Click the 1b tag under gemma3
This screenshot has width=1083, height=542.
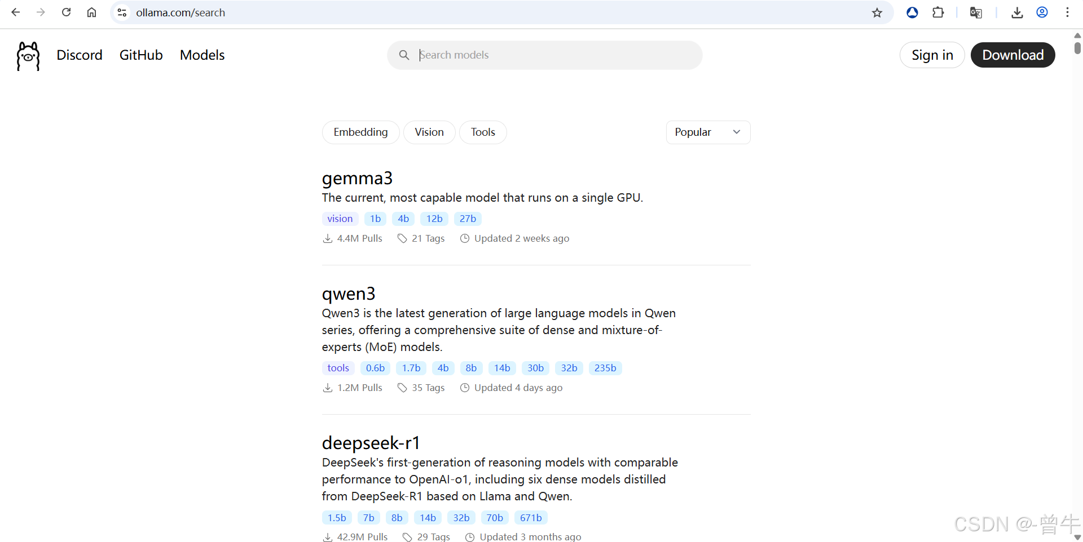click(x=375, y=219)
